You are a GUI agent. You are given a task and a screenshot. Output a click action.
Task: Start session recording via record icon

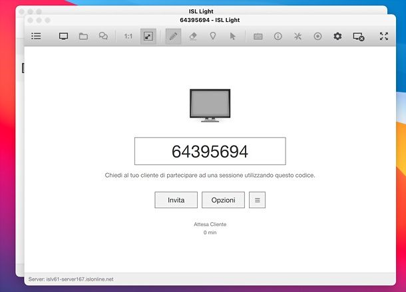317,36
